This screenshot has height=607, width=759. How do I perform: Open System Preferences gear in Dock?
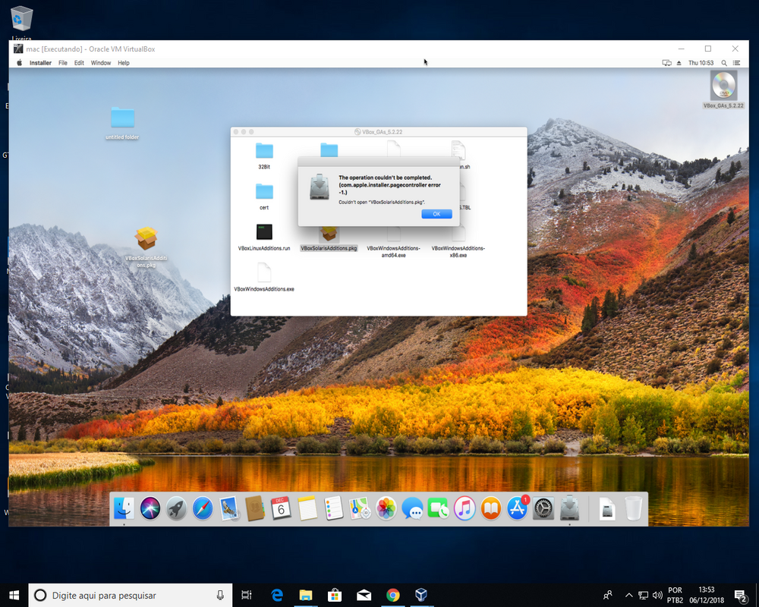543,508
